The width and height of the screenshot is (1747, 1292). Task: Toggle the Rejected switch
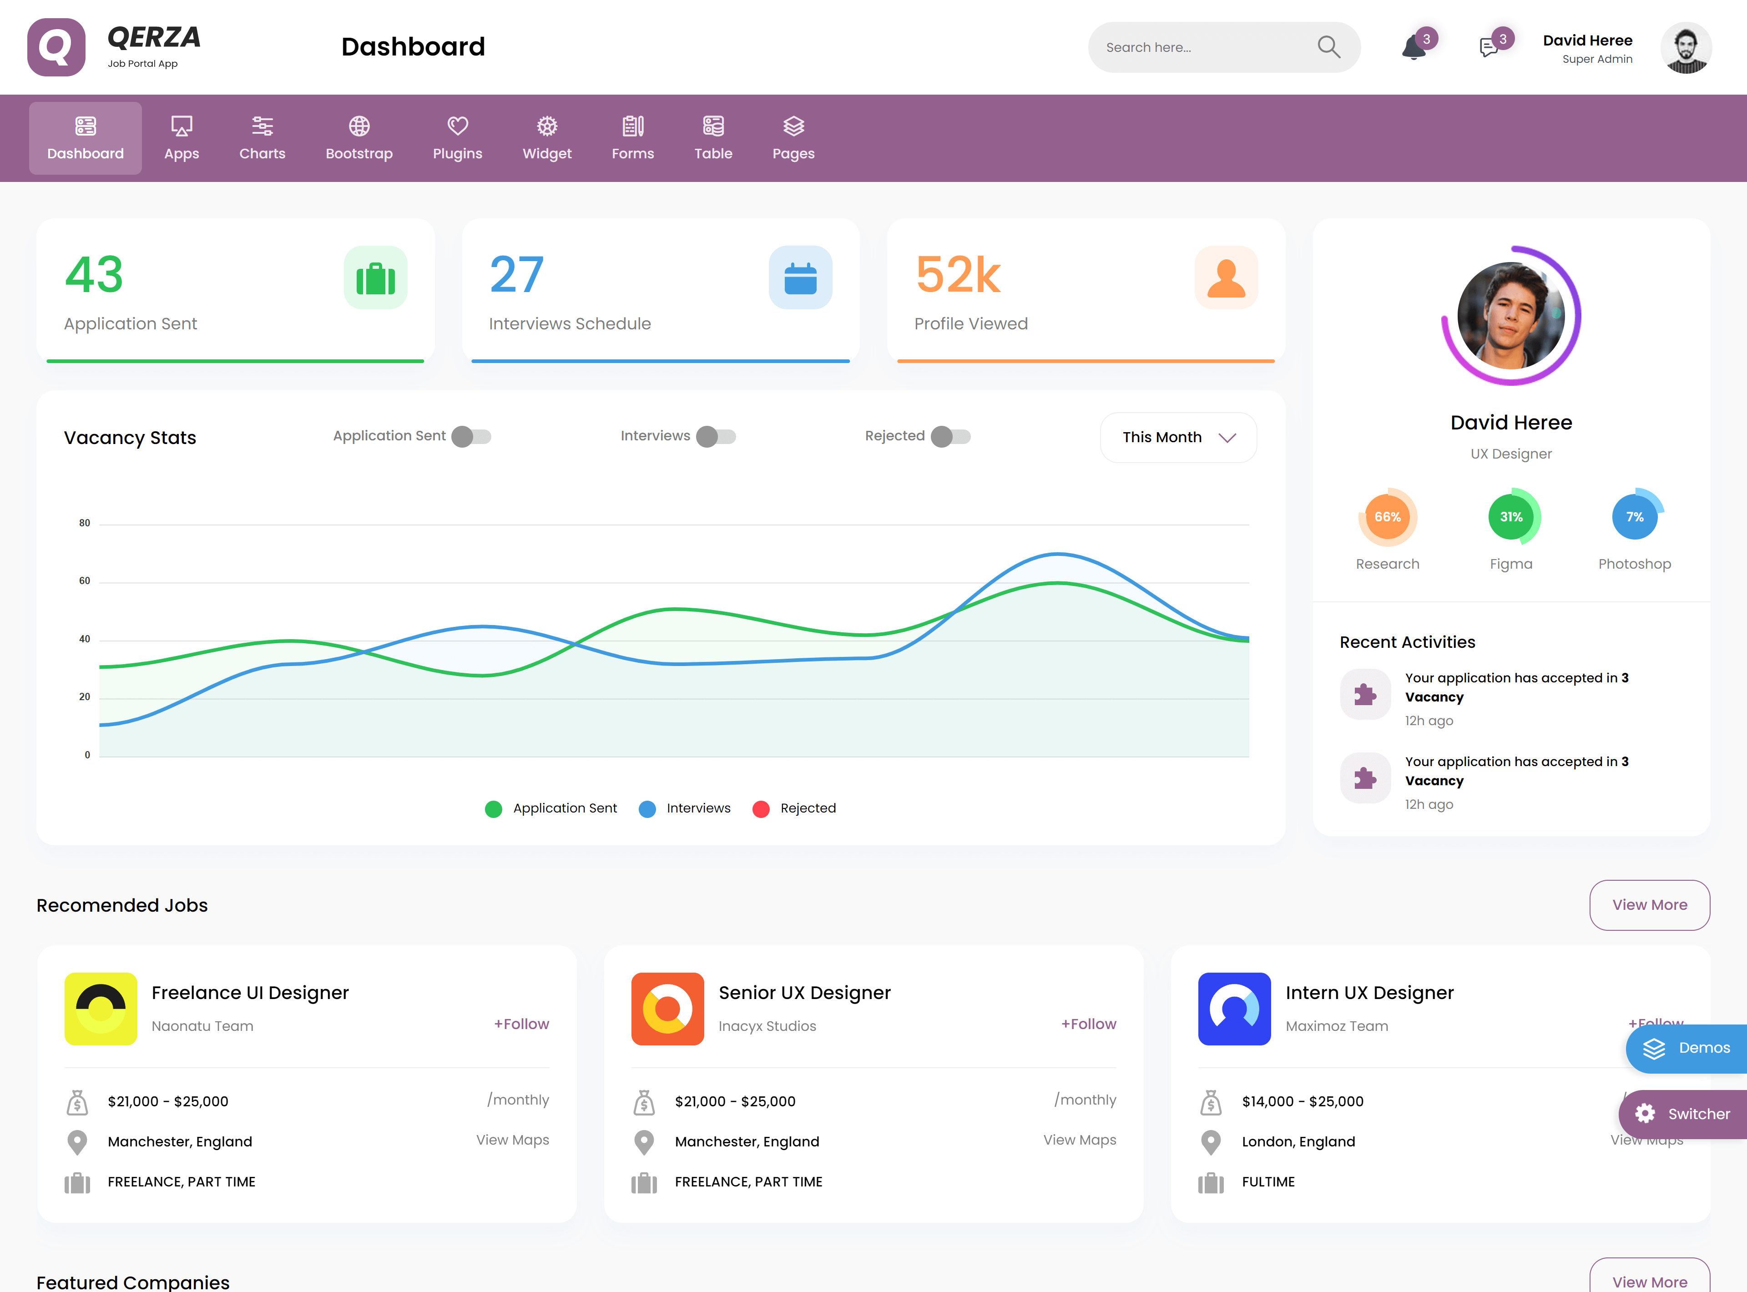pyautogui.click(x=951, y=436)
